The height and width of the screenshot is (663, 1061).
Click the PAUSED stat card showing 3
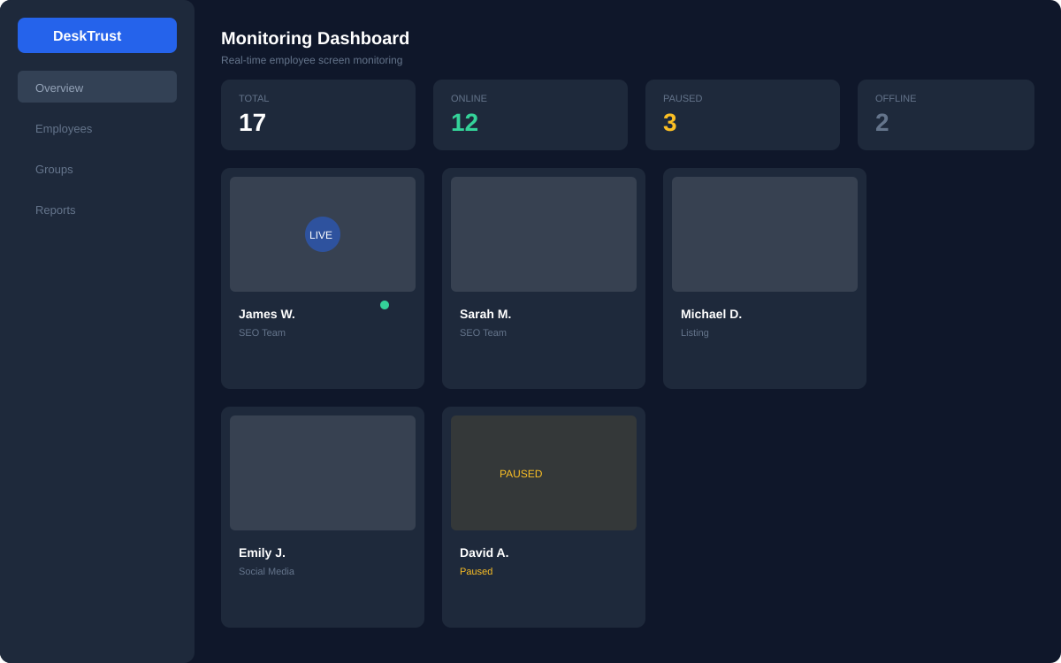point(743,115)
